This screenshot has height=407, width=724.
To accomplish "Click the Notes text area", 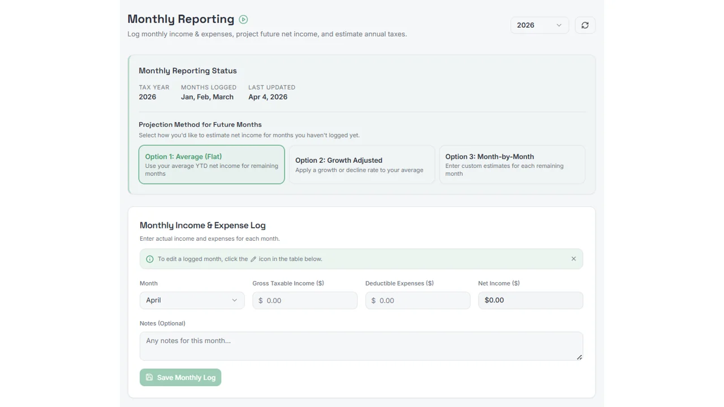I will (x=361, y=346).
